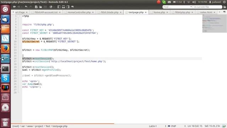Open the dropdown beside the globe icon

pyautogui.click(x=54, y=7)
